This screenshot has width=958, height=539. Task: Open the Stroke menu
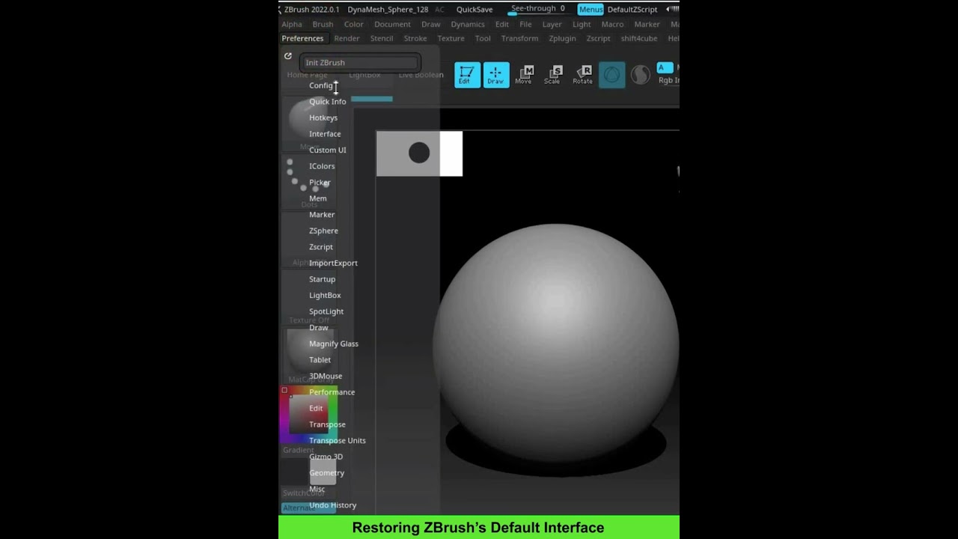[x=415, y=38]
